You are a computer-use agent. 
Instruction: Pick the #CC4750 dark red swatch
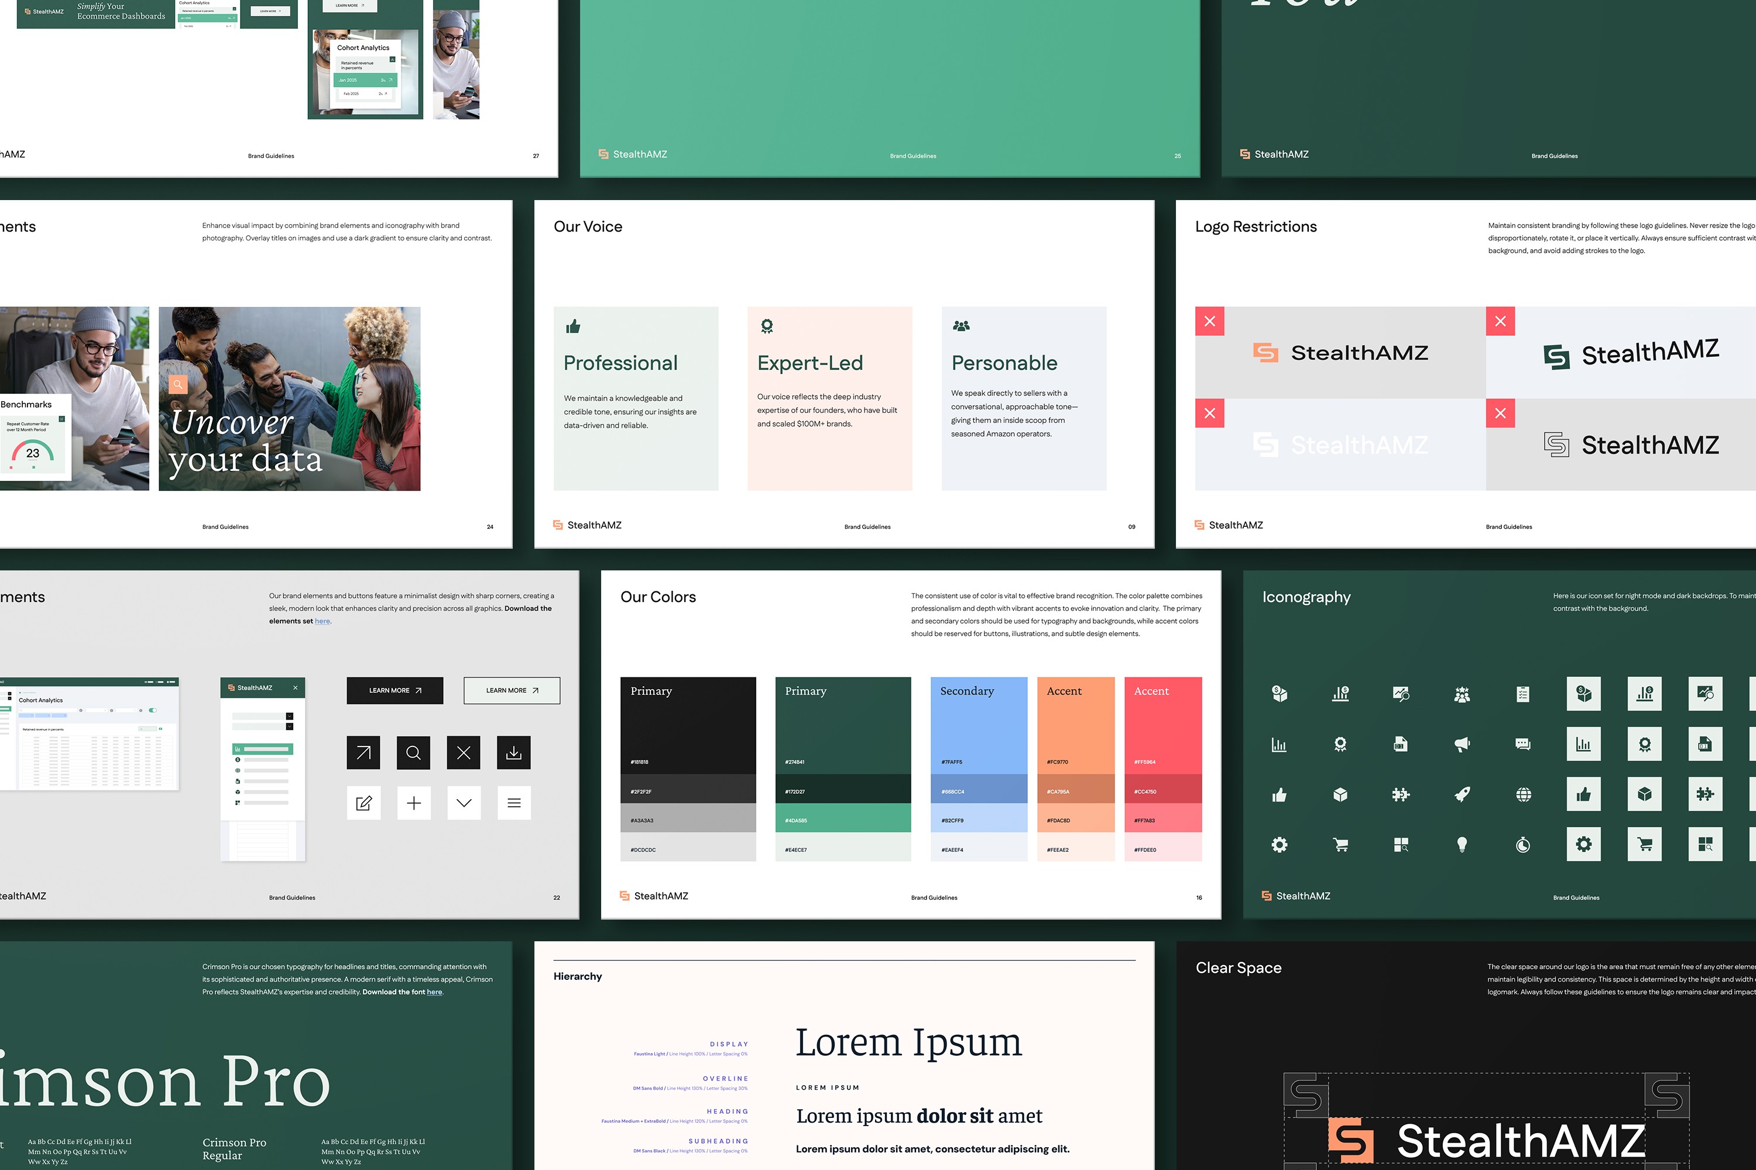click(1163, 789)
